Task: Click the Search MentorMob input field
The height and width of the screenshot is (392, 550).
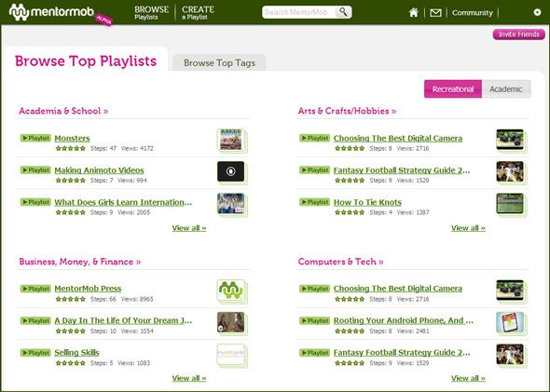Action: [x=299, y=12]
